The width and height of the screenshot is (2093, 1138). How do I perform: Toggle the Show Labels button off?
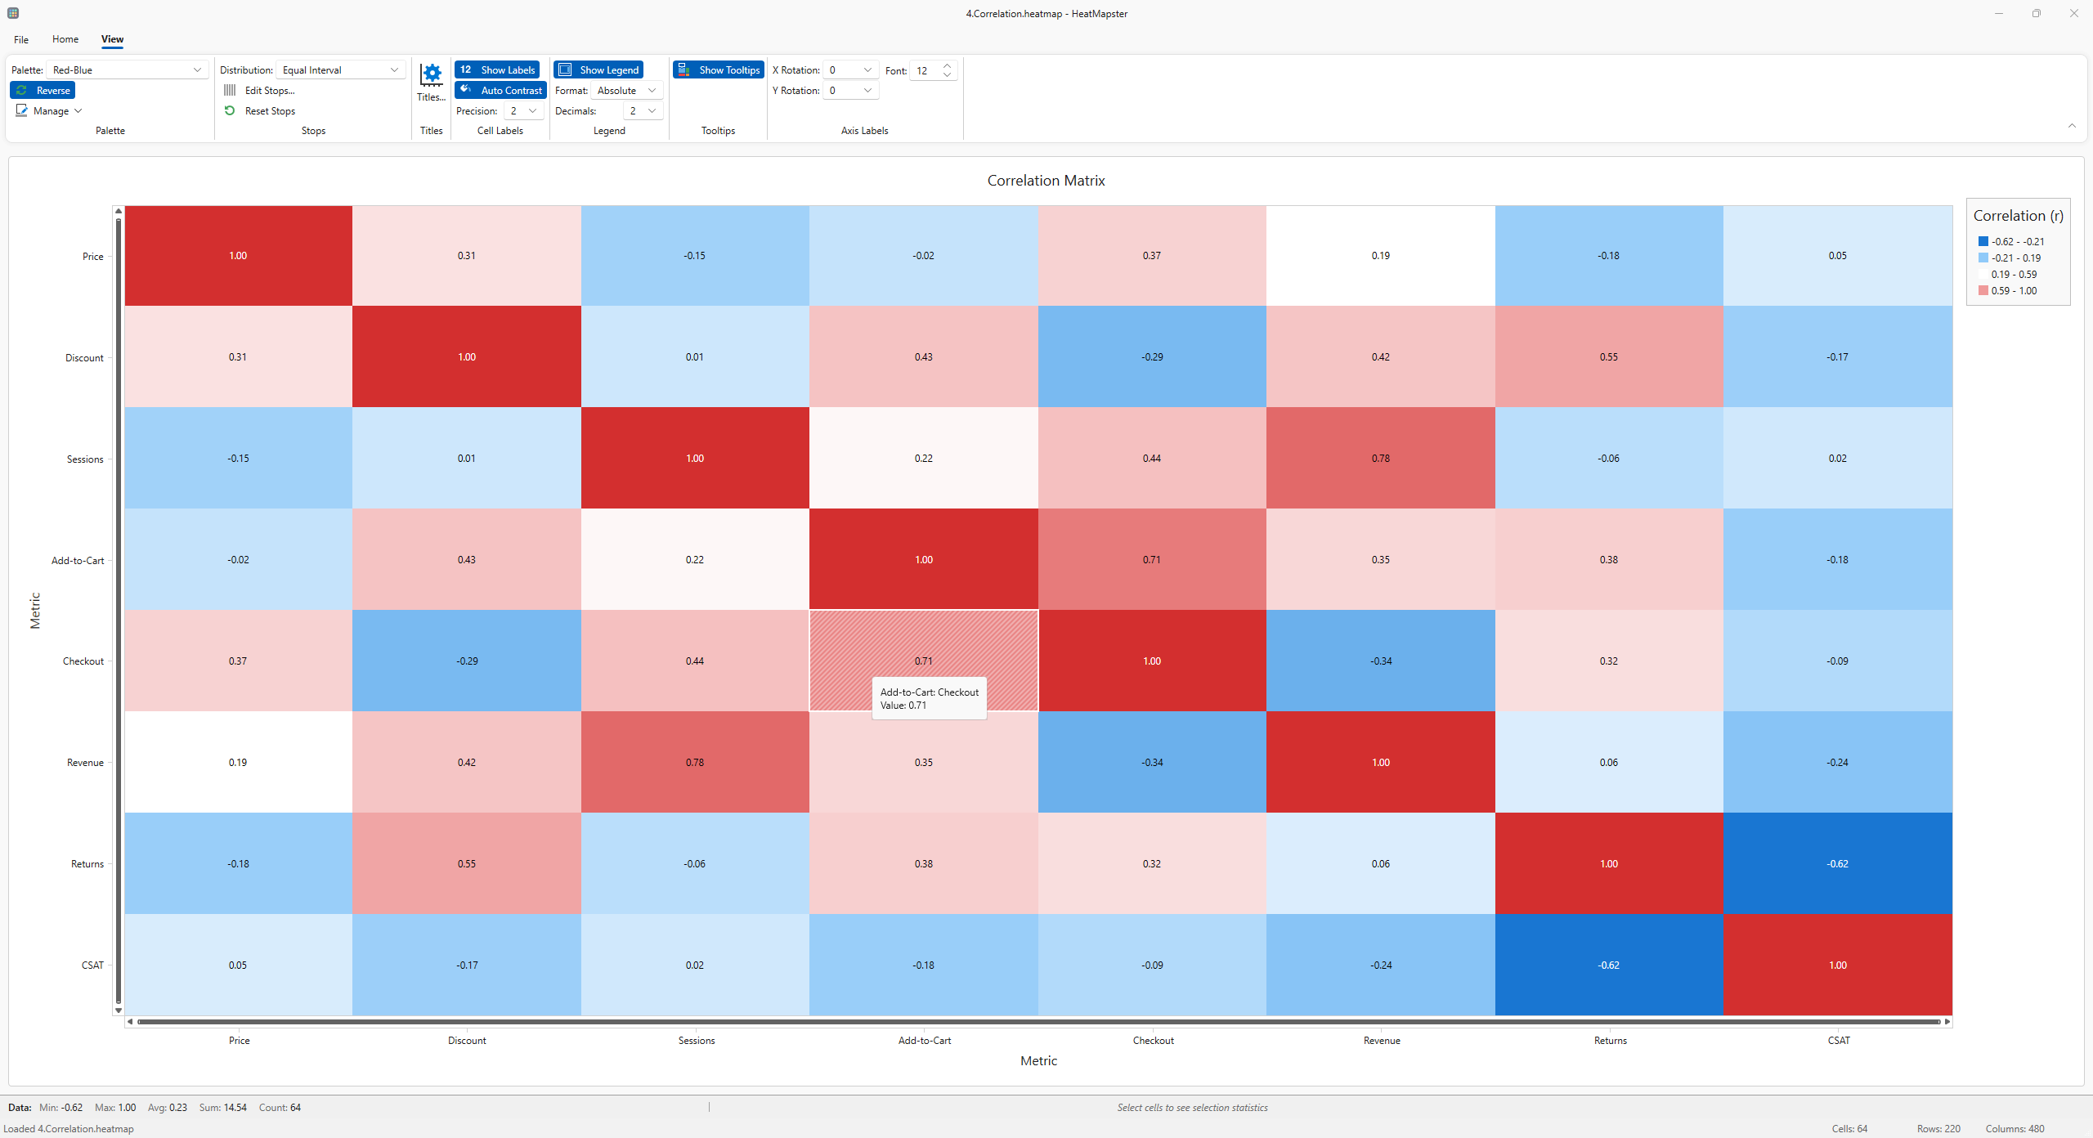(497, 70)
